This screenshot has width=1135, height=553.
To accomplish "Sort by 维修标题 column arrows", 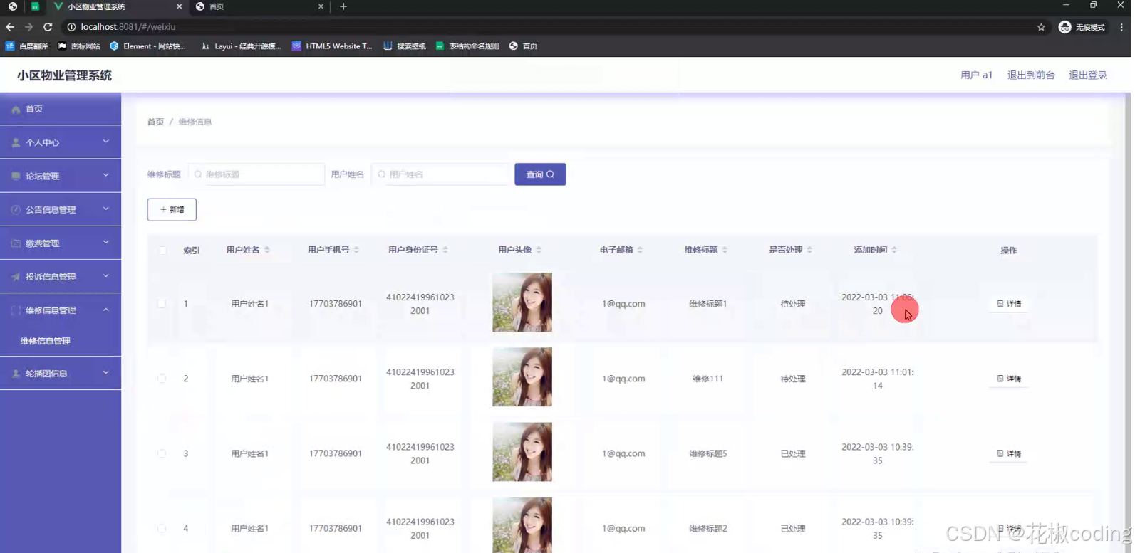I will click(x=725, y=250).
